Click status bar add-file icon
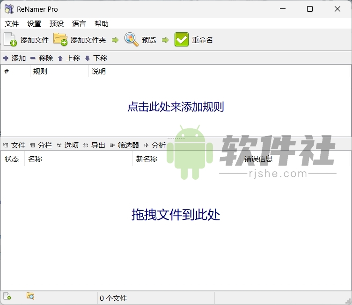 [7, 296]
